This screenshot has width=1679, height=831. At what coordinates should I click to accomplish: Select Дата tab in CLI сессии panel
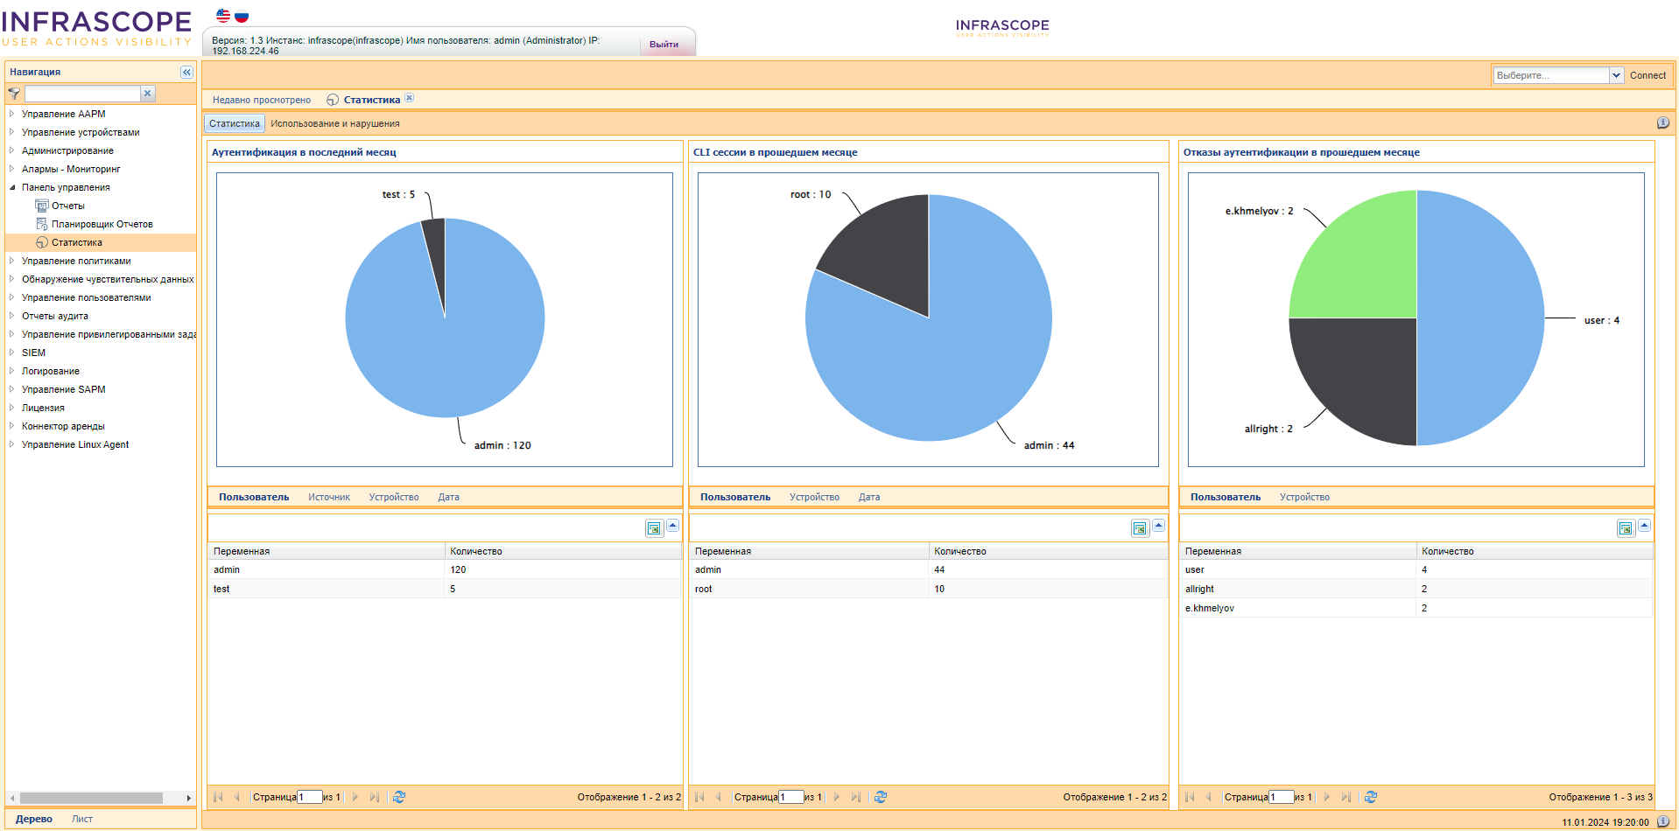click(869, 497)
